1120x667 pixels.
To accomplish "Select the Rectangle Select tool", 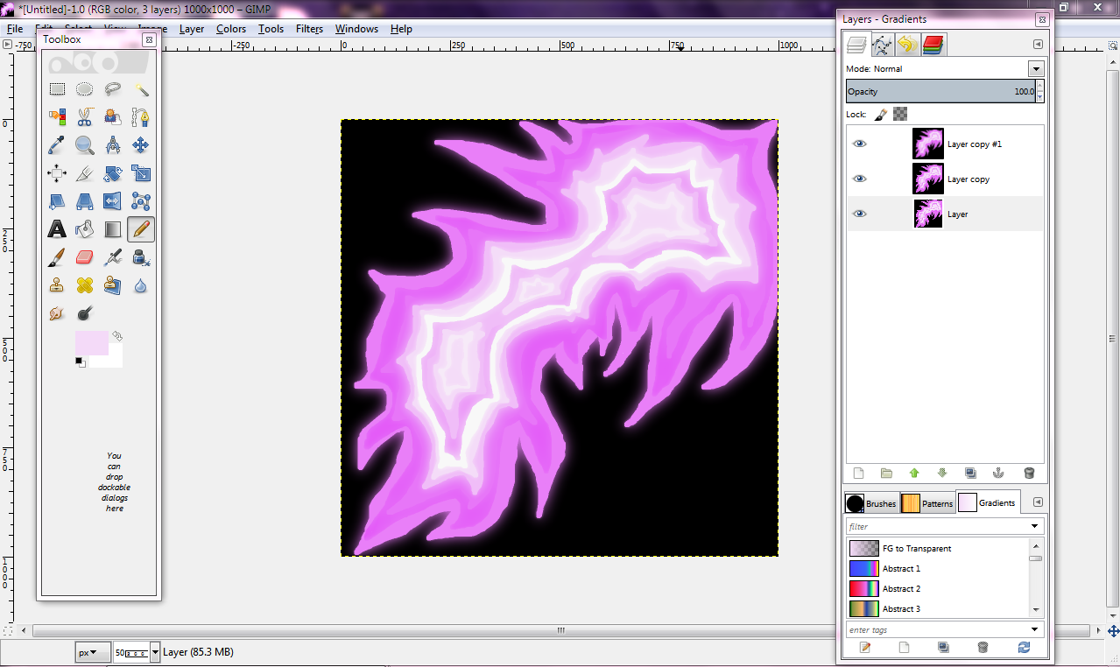I will 57,88.
